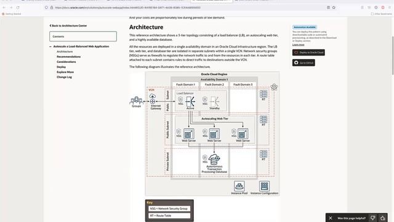Image resolution: width=394 pixels, height=222 pixels.
Task: Select Explore More in the contents list
Action: [65, 72]
